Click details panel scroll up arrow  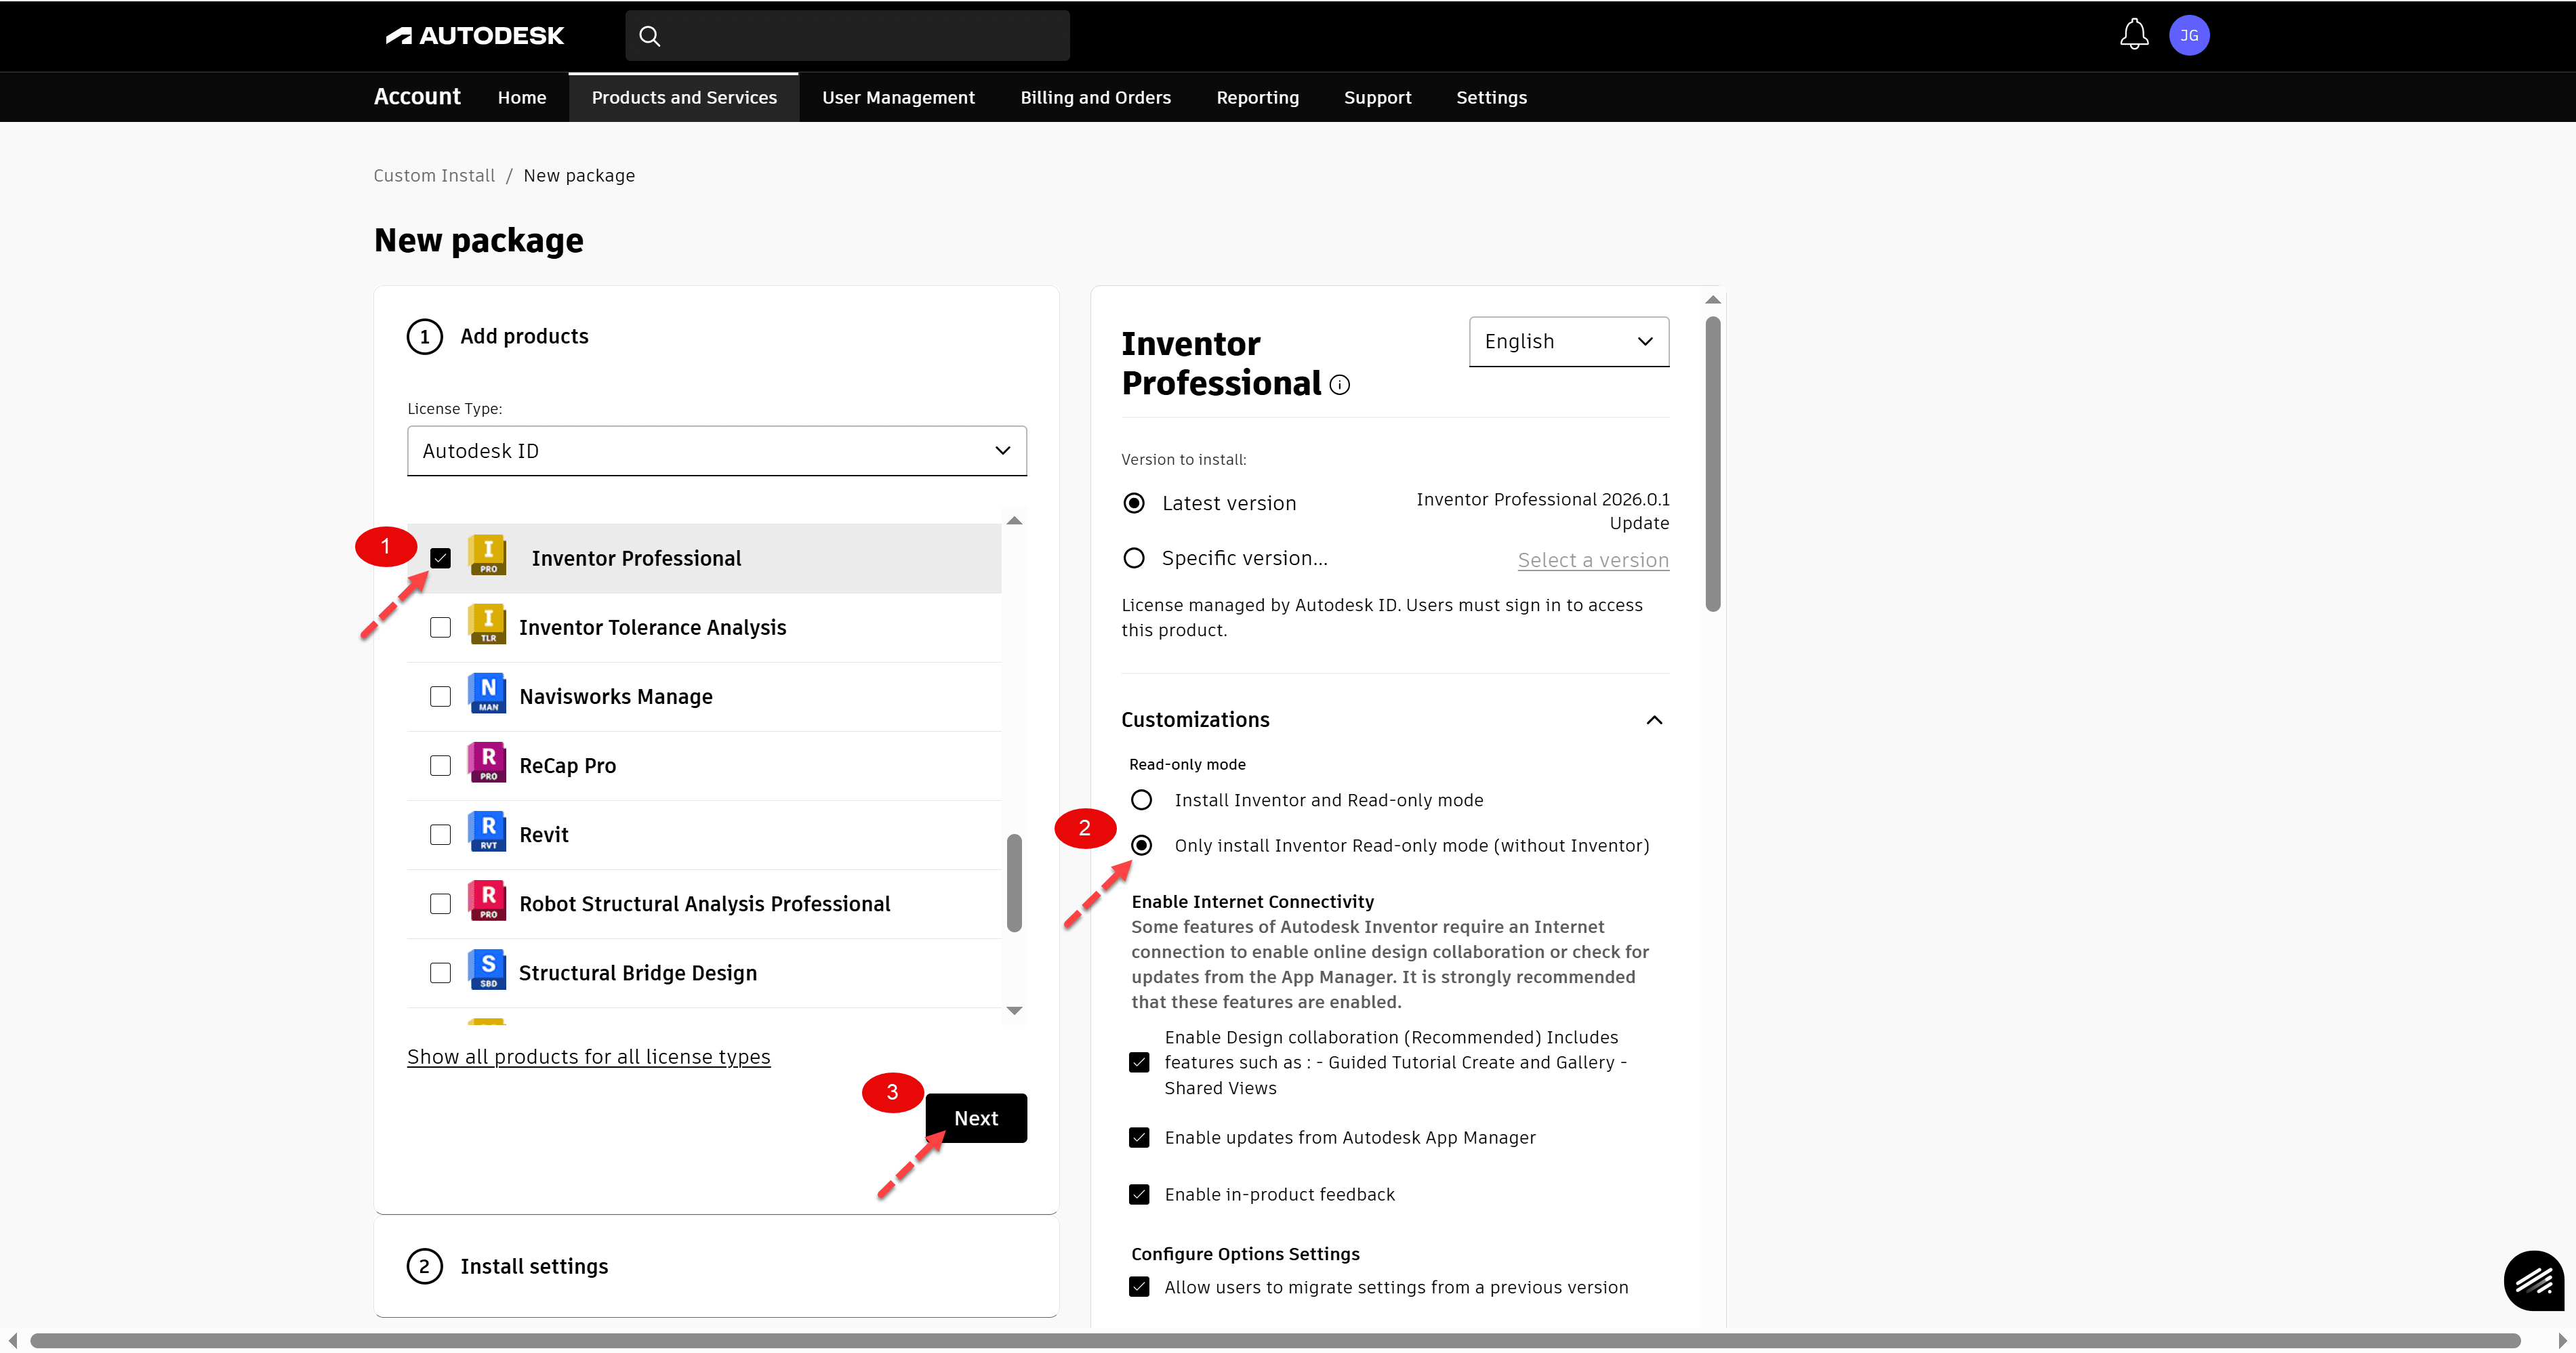(x=1713, y=299)
